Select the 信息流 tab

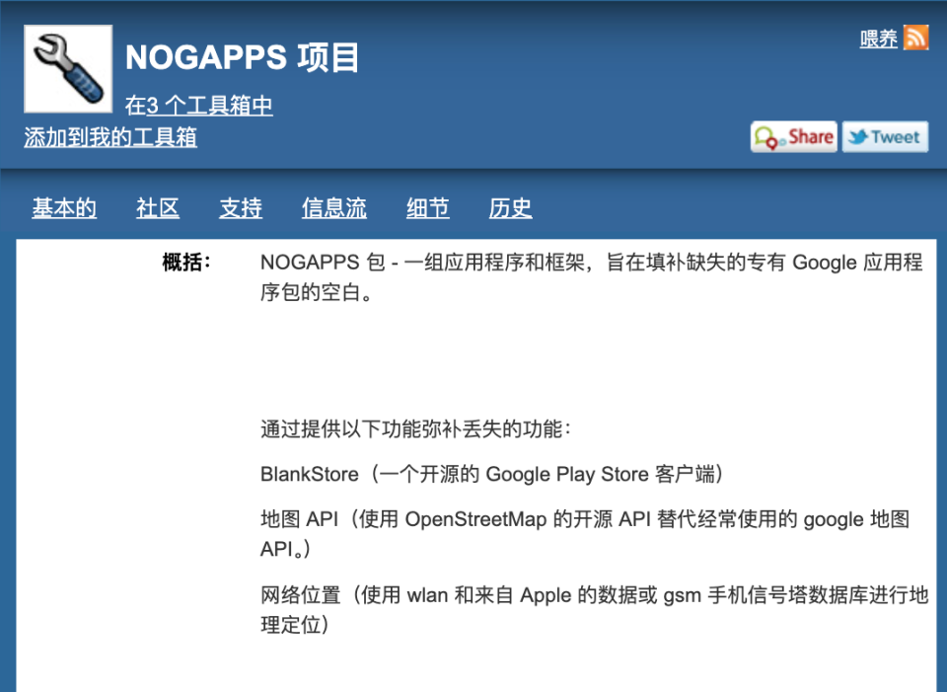click(x=334, y=208)
